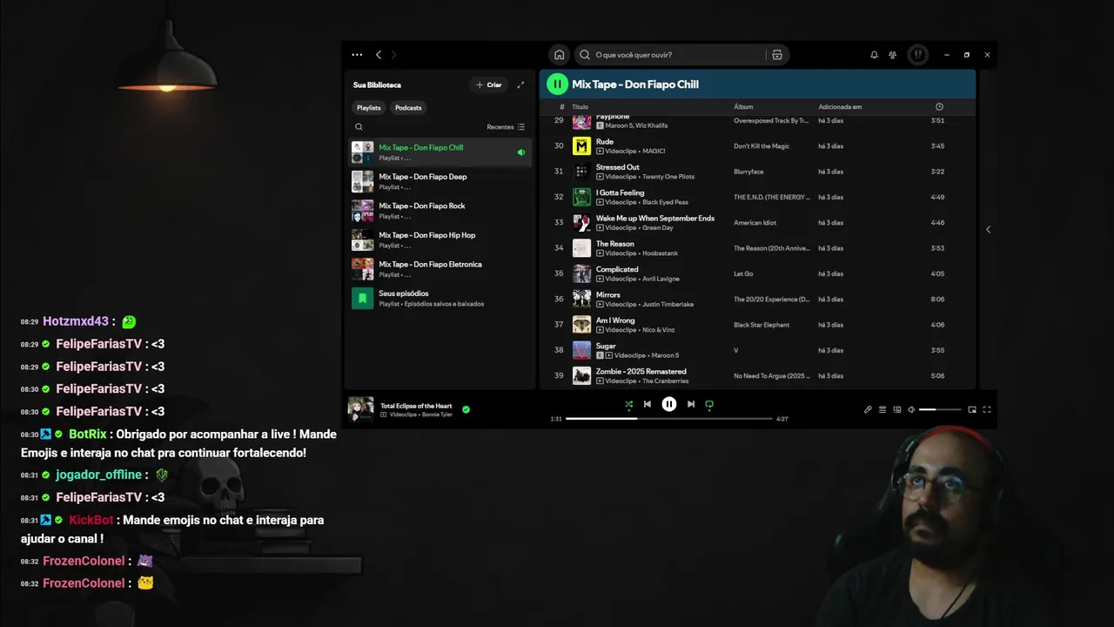Select the song Complicated
Viewport: 1114px width, 627px height.
(757, 273)
